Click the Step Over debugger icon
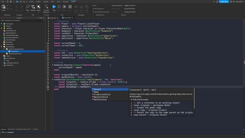This screenshot has height=138, width=245. pos(82,7)
